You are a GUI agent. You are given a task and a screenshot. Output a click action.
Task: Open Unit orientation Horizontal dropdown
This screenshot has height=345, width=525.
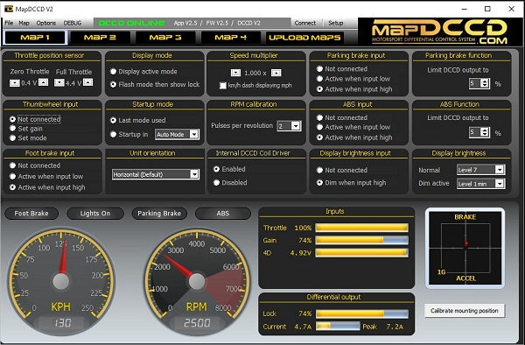[156, 174]
